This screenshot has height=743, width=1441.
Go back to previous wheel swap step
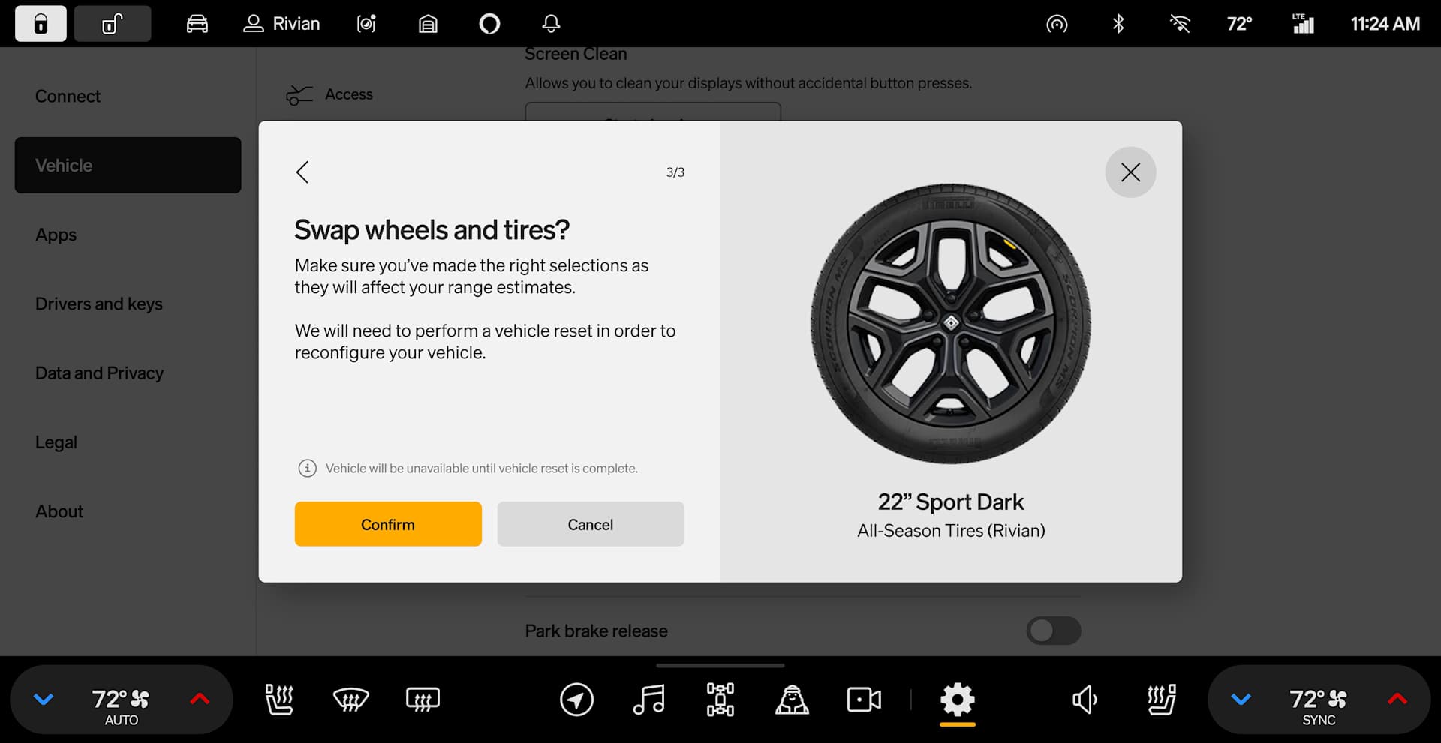302,172
